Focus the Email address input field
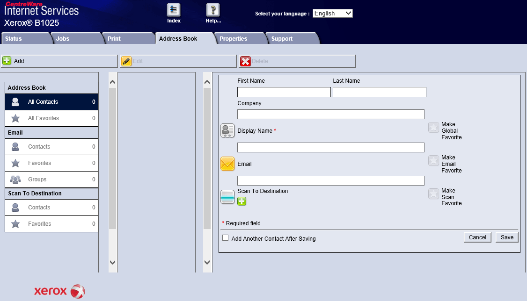Image resolution: width=527 pixels, height=301 pixels. click(331, 180)
